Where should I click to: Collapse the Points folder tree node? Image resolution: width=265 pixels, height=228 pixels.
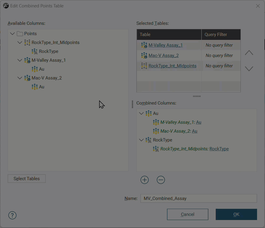[x=12, y=34]
